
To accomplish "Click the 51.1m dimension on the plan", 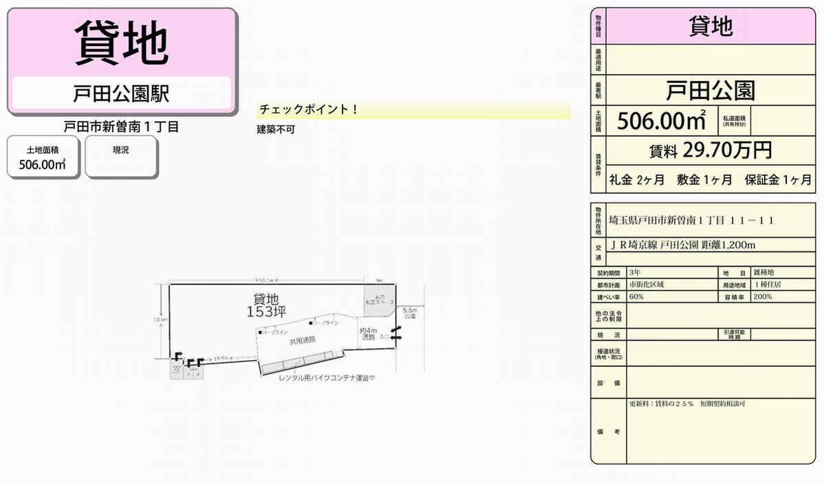I will click(x=266, y=280).
